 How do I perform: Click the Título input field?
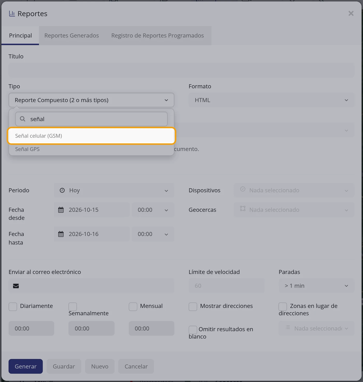click(181, 70)
